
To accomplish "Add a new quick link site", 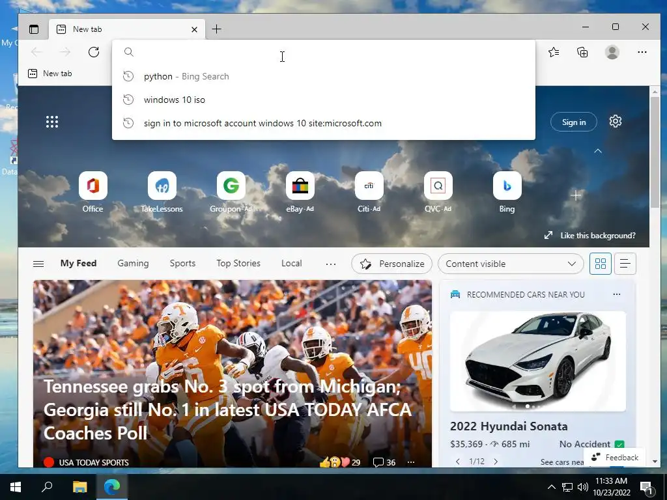I will point(576,195).
